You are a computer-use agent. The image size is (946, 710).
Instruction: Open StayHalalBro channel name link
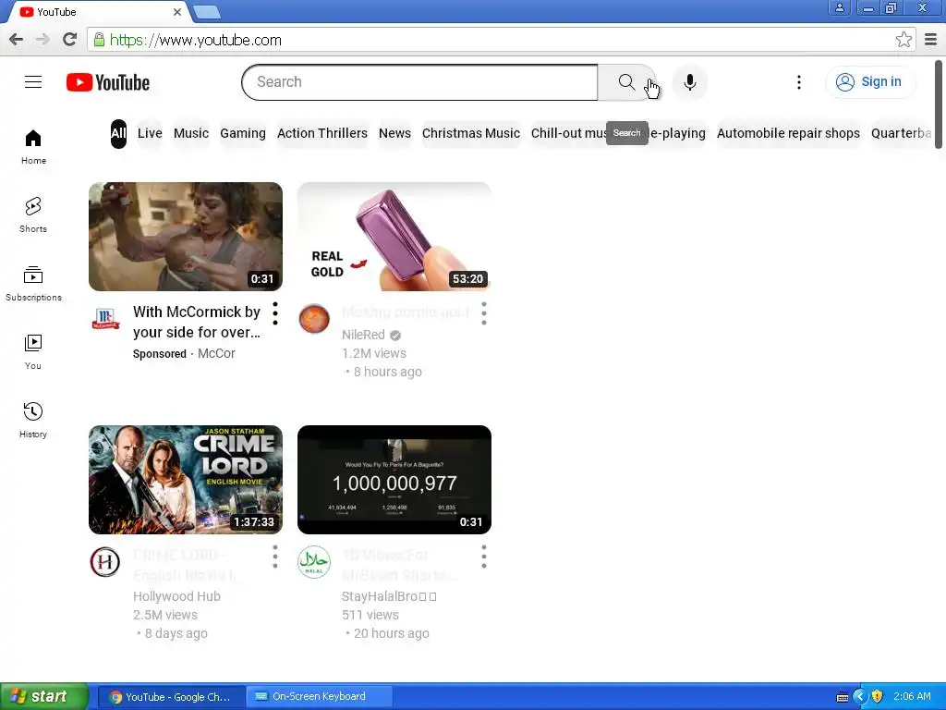tap(389, 596)
